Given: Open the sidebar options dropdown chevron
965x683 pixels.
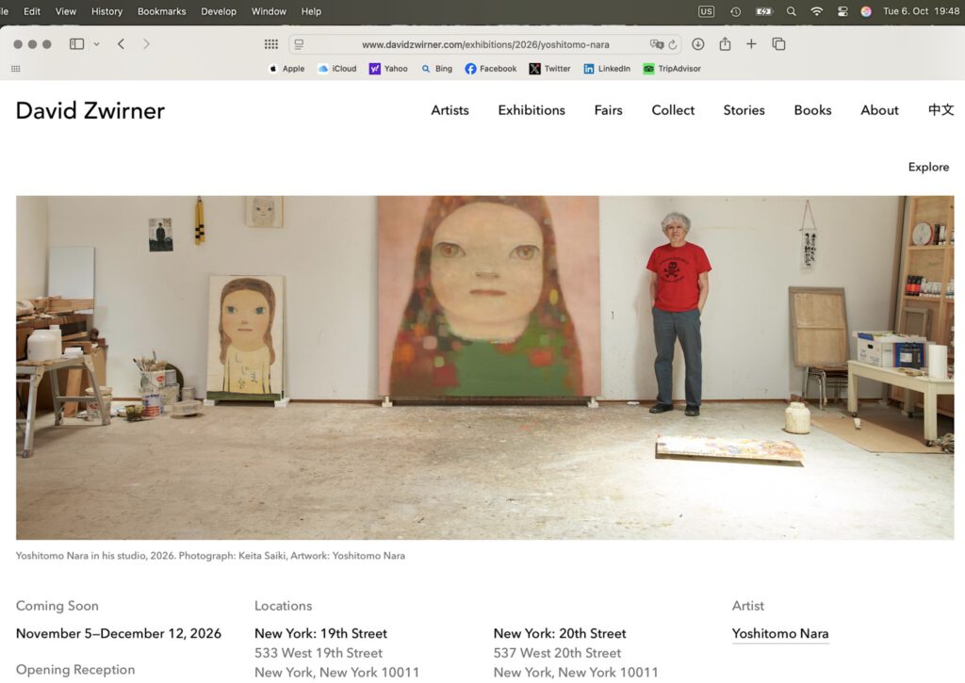Looking at the screenshot, I should click(97, 44).
